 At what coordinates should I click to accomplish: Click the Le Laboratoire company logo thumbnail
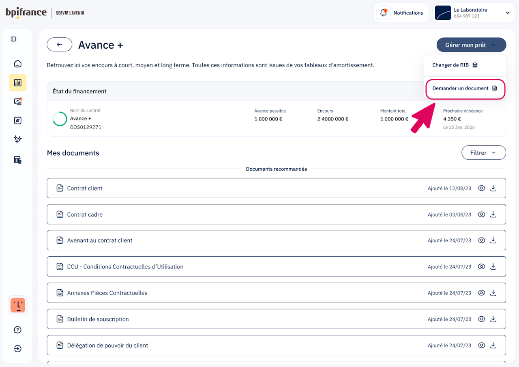click(x=443, y=13)
